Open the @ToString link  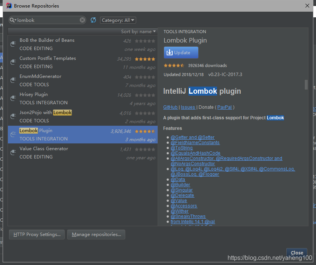pos(182,148)
